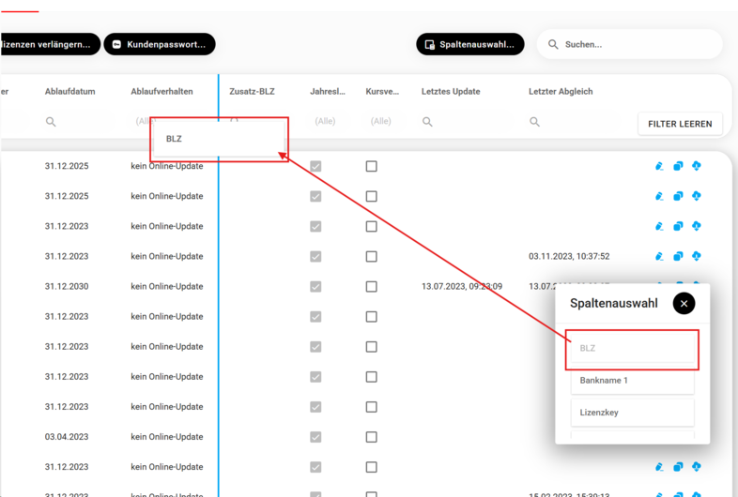
Task: Toggle Jahreslizenz checkbox in the second row
Action: 315,196
